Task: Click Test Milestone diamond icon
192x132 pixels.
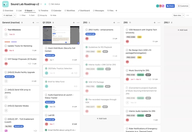Action: 6,30
